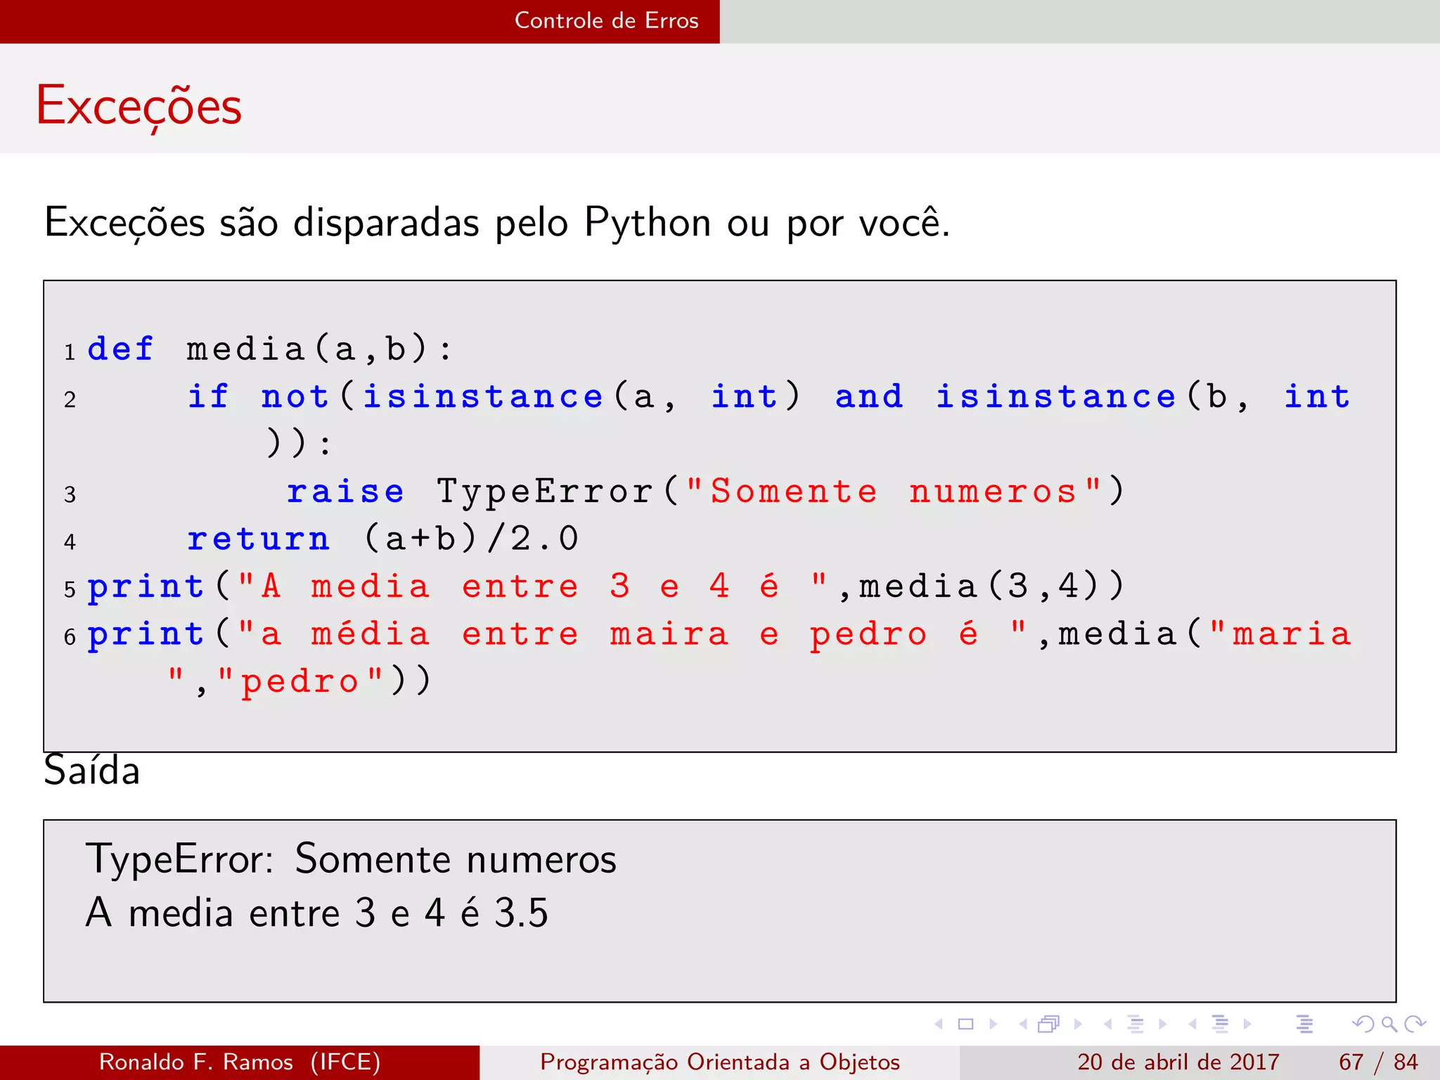The height and width of the screenshot is (1080, 1440).
Task: Go to next section arrow
Action: pyautogui.click(x=1247, y=1024)
